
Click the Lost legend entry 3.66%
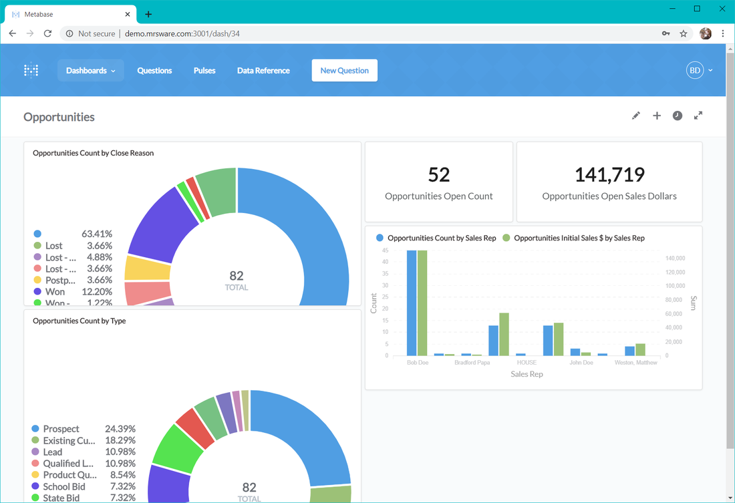pyautogui.click(x=73, y=246)
